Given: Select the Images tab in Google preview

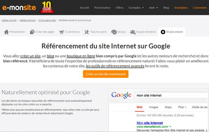Looking at the screenshot, I should (153, 107).
